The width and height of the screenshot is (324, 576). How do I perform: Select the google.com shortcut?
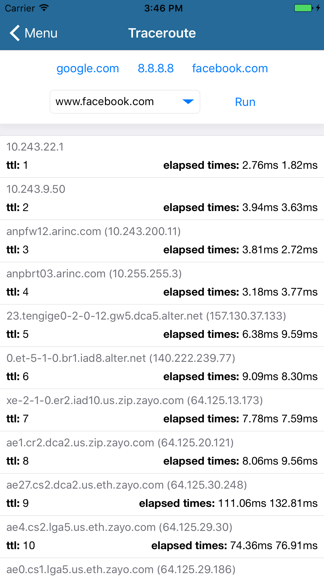[88, 68]
